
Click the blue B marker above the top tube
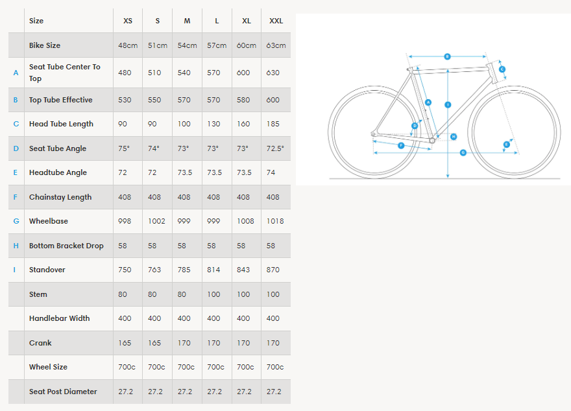click(447, 57)
